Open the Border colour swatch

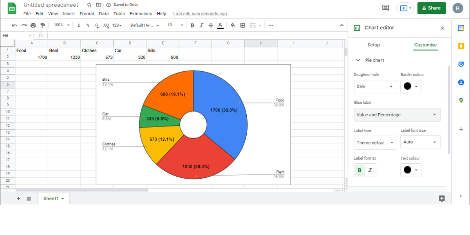coord(411,87)
